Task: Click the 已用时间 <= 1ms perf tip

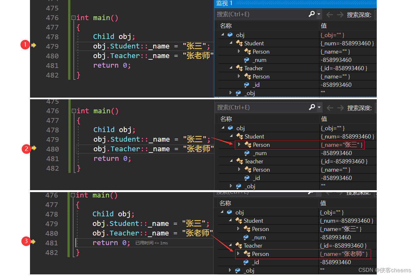Action: point(152,243)
